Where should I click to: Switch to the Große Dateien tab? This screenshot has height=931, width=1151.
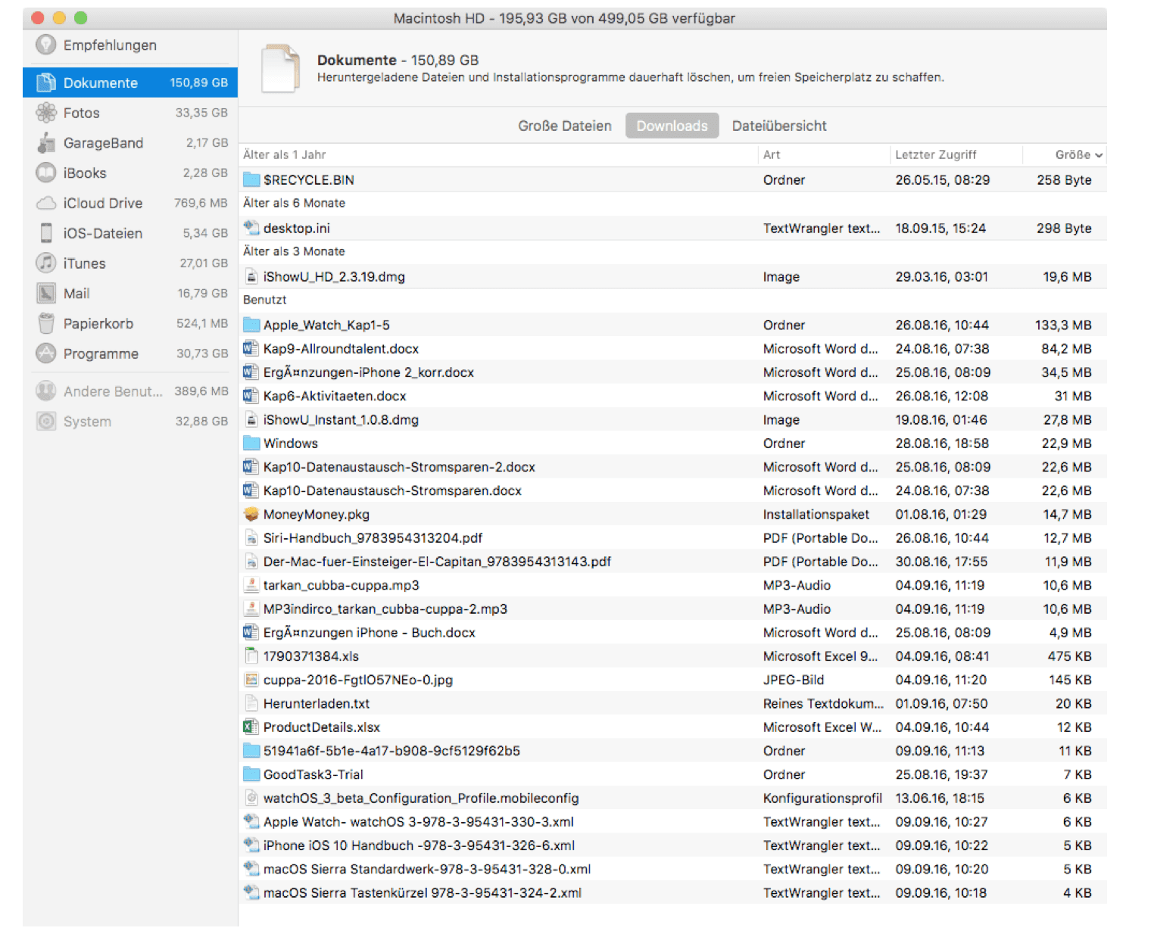click(565, 126)
